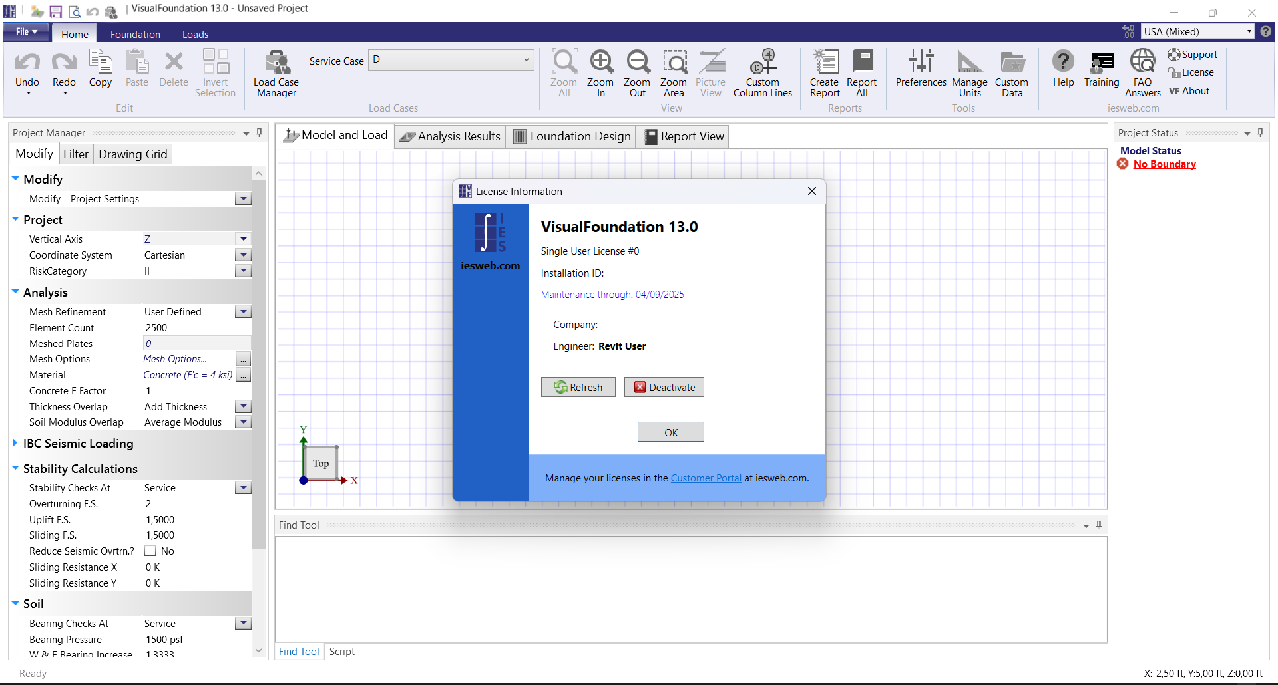Open Stability Checks At dropdown
This screenshot has height=685, width=1278.
pyautogui.click(x=244, y=488)
